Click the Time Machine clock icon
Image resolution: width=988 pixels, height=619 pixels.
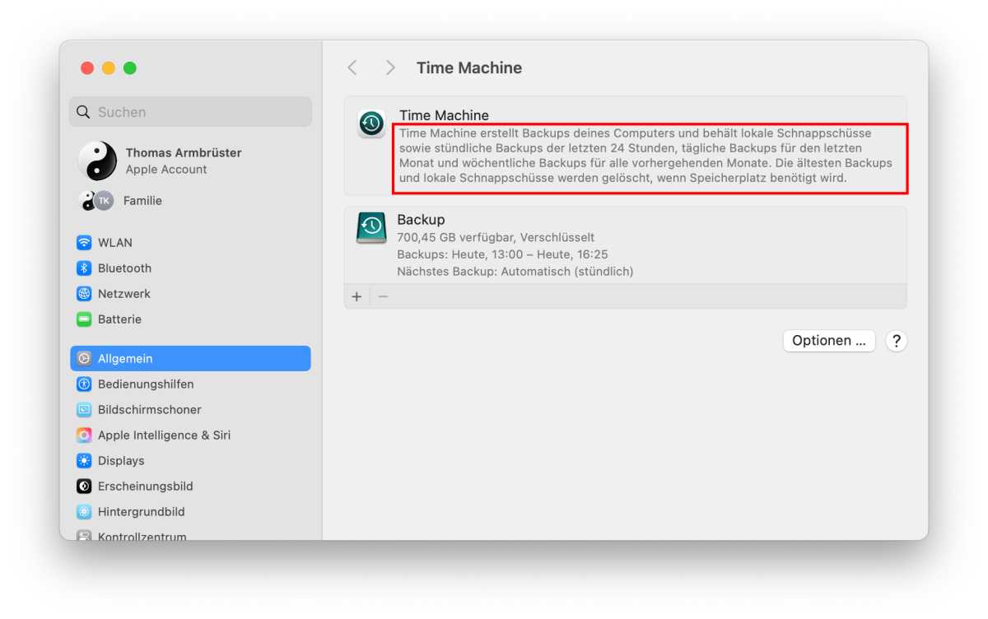point(371,123)
